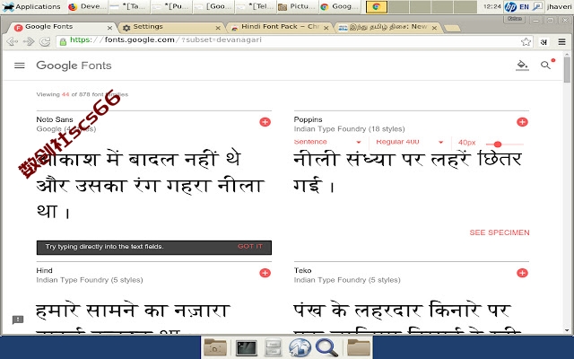Image resolution: width=574 pixels, height=359 pixels.
Task: Close the Settings tab
Action: (218, 28)
